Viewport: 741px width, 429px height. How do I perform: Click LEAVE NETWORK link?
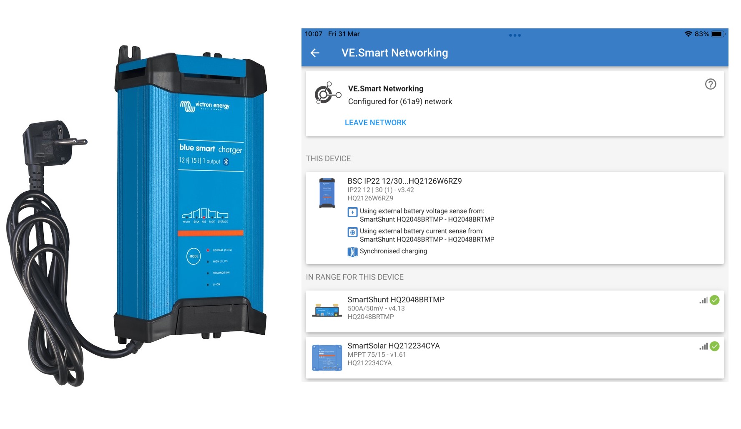[375, 123]
